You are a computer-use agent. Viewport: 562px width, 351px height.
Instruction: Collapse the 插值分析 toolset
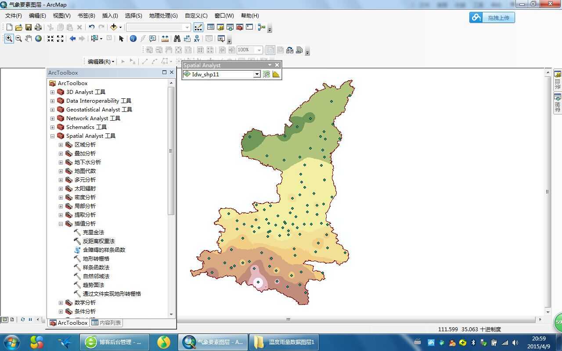point(61,224)
